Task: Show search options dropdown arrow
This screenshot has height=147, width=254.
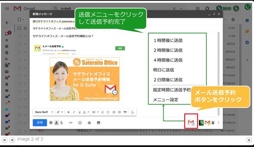Action: tap(181, 9)
